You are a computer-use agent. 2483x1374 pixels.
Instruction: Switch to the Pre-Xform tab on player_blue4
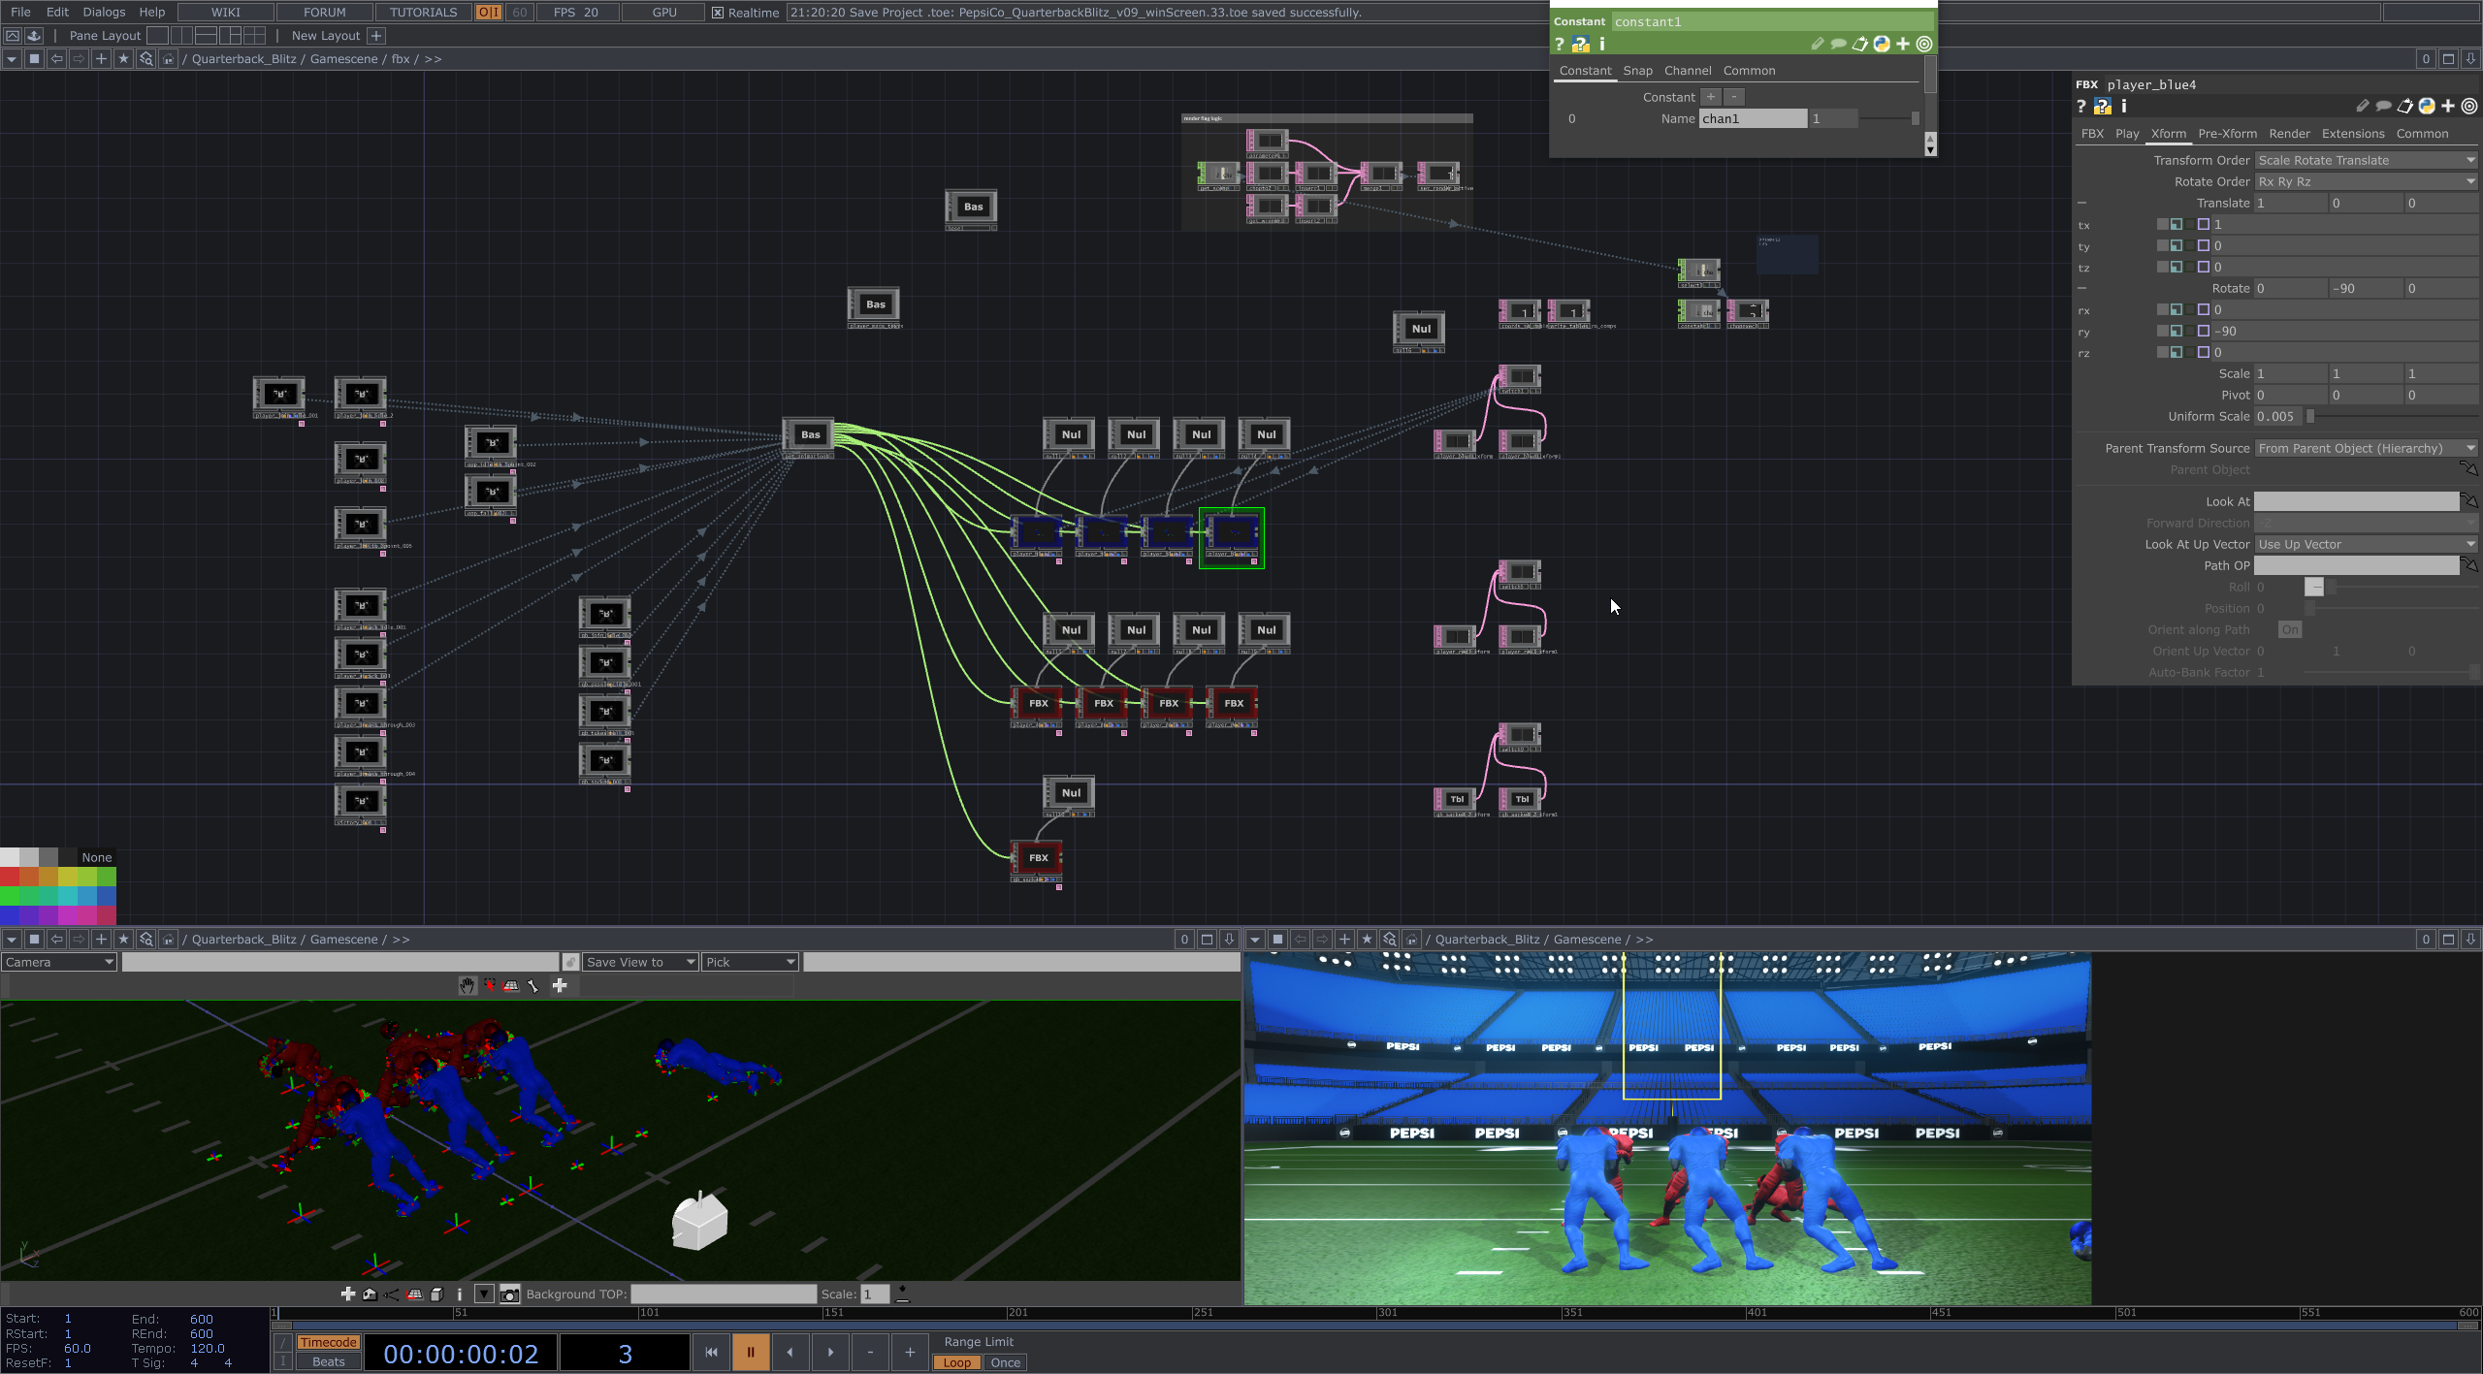pos(2227,133)
